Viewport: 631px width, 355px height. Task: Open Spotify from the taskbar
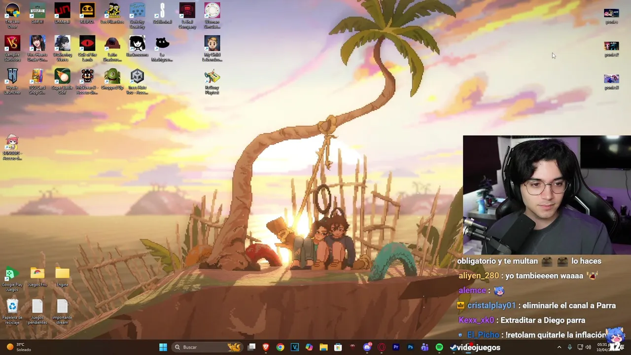tap(439, 347)
